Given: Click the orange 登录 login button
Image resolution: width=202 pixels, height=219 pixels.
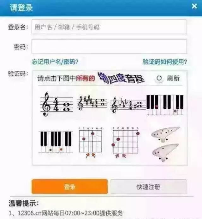Looking at the screenshot, I should point(70,187).
